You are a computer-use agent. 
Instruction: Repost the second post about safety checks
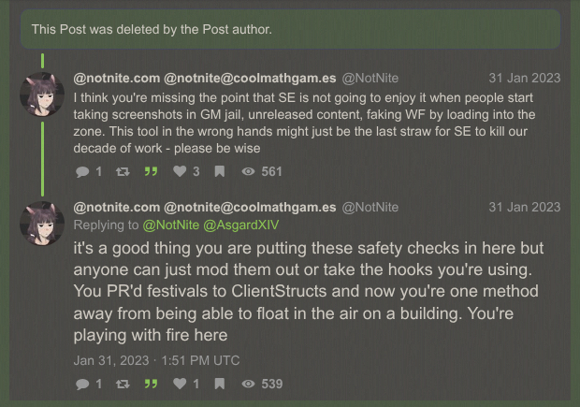click(120, 384)
